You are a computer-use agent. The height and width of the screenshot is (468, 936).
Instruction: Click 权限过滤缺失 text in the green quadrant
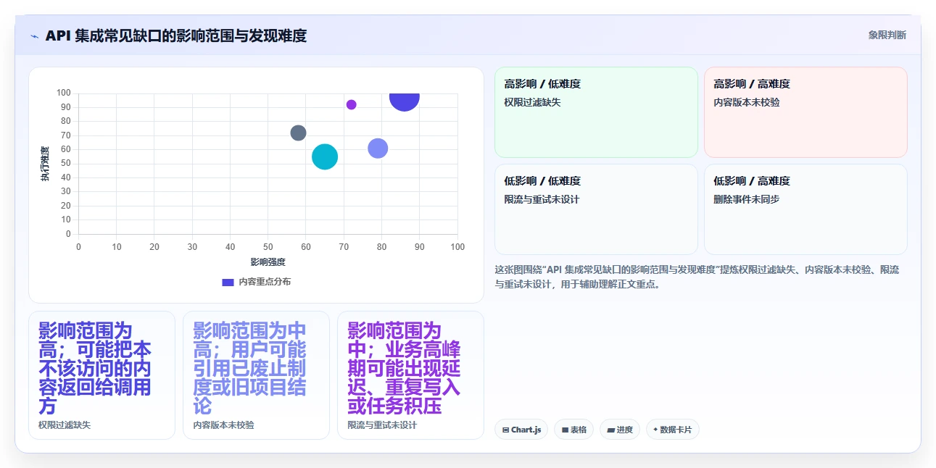pyautogui.click(x=533, y=102)
